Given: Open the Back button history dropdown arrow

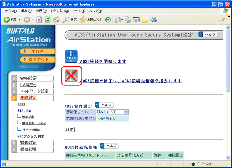Looking at the screenshot, I should click(20, 20).
